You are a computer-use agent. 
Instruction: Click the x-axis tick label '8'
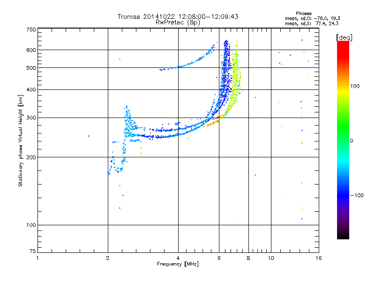click(x=248, y=258)
